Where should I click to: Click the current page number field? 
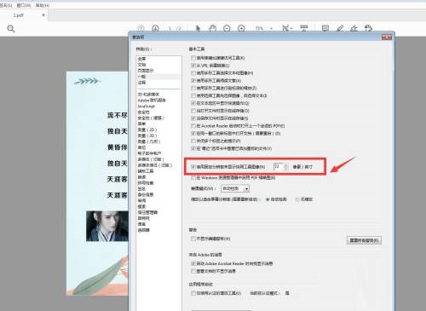tap(170, 28)
